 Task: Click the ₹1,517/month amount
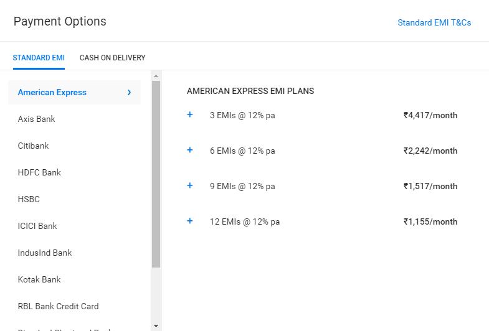click(x=430, y=187)
